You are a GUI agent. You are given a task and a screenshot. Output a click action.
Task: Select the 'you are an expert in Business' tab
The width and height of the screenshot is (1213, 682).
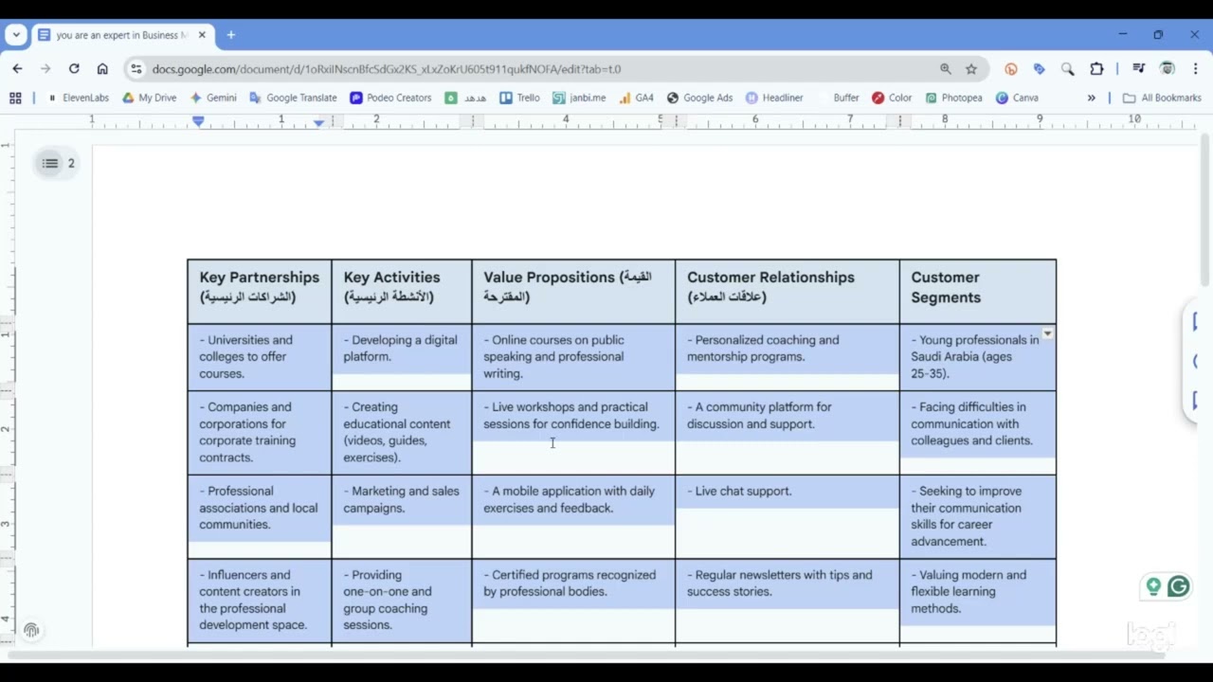[x=122, y=35]
